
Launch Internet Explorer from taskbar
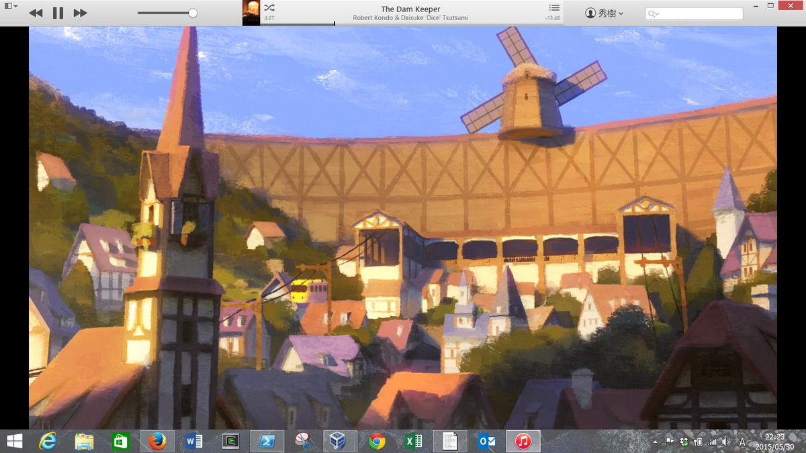click(x=47, y=441)
